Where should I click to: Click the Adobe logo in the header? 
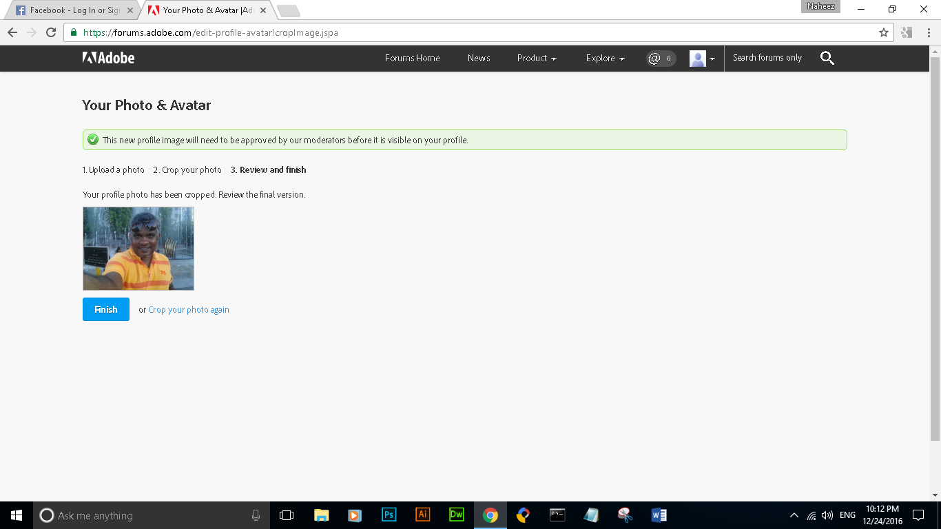(108, 58)
